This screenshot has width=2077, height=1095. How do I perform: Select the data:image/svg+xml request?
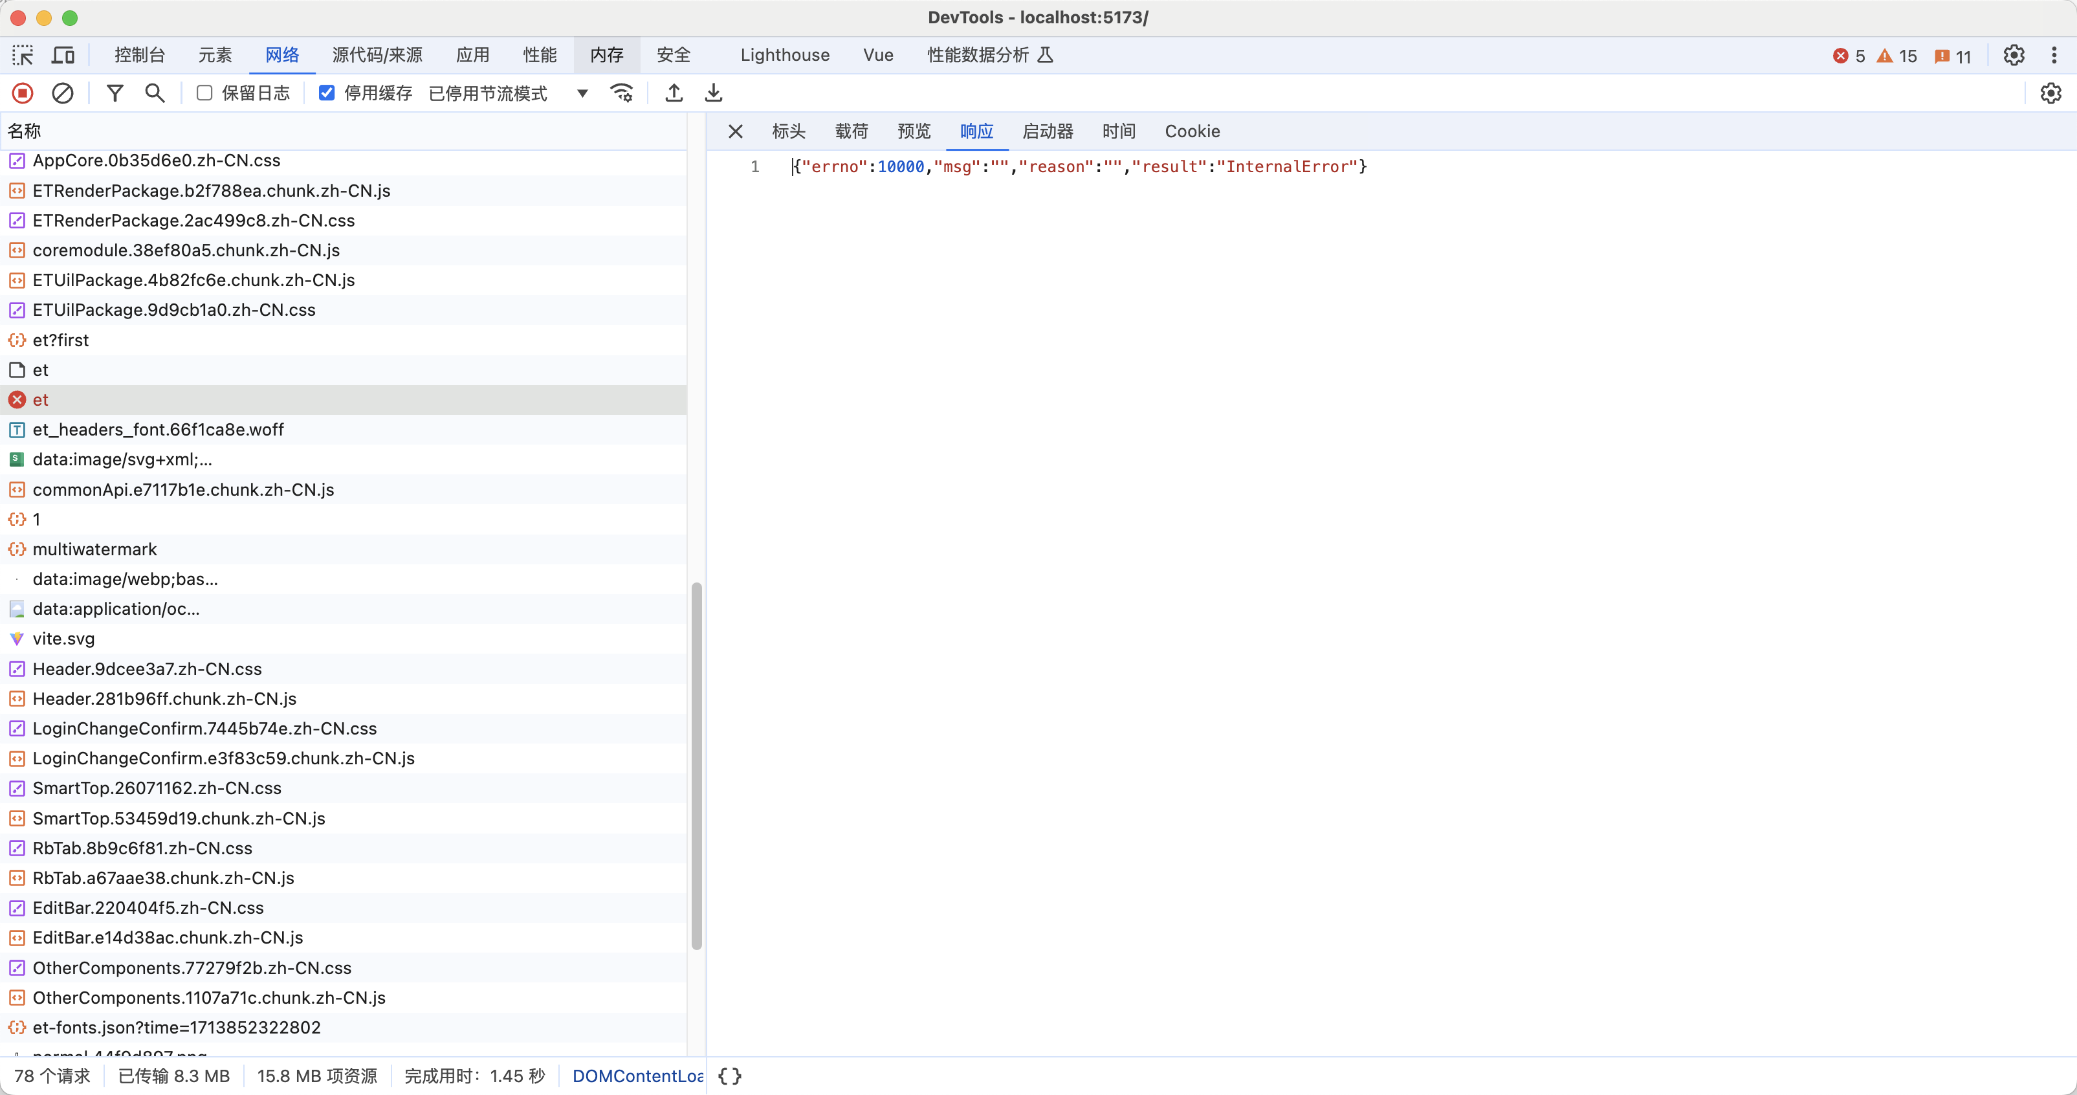(x=344, y=459)
